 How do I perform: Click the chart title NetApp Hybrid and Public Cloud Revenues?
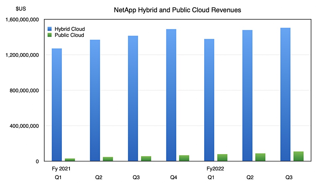(x=177, y=10)
